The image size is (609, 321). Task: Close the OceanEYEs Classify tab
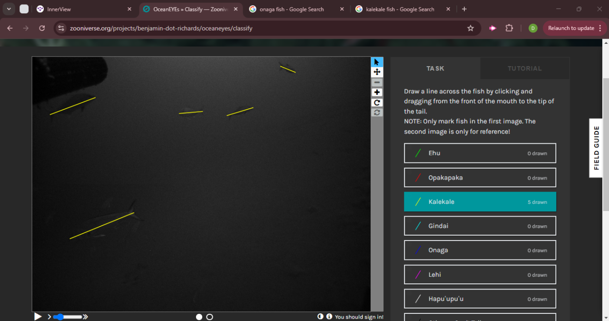coord(236,9)
